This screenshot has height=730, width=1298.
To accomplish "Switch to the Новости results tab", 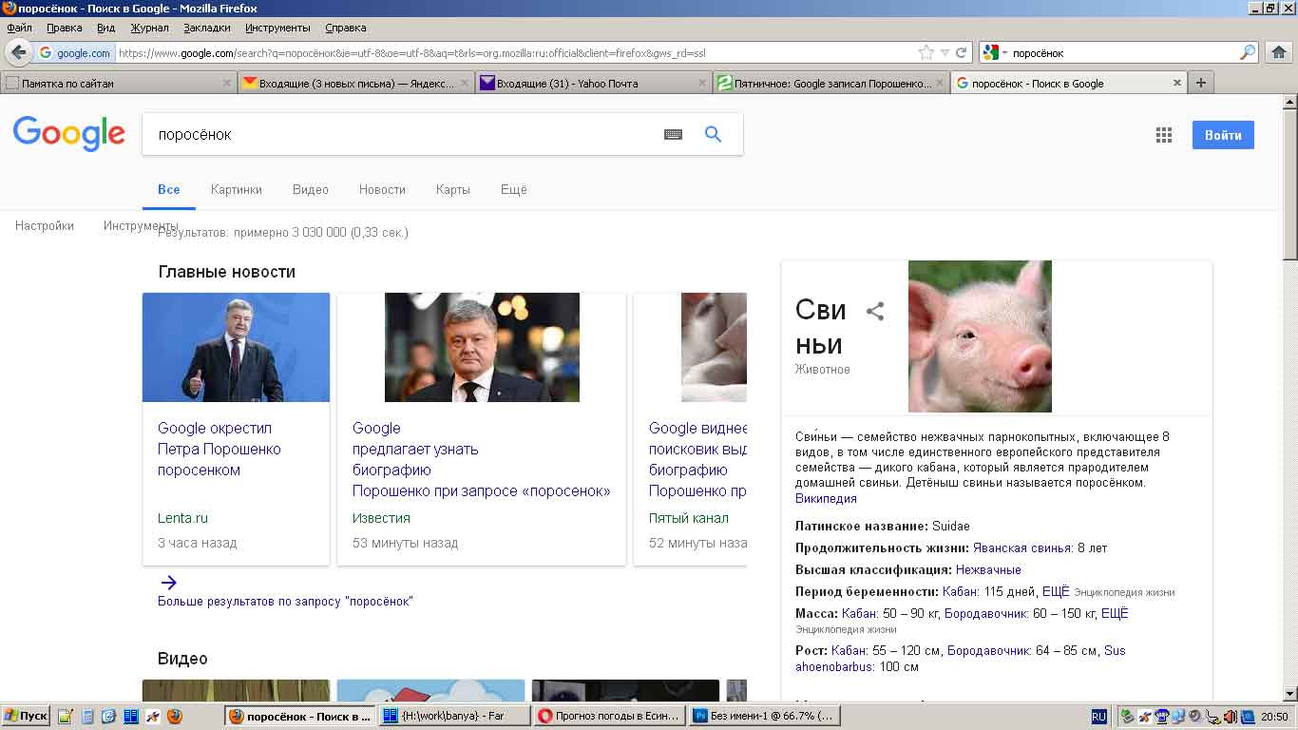I will (x=382, y=189).
